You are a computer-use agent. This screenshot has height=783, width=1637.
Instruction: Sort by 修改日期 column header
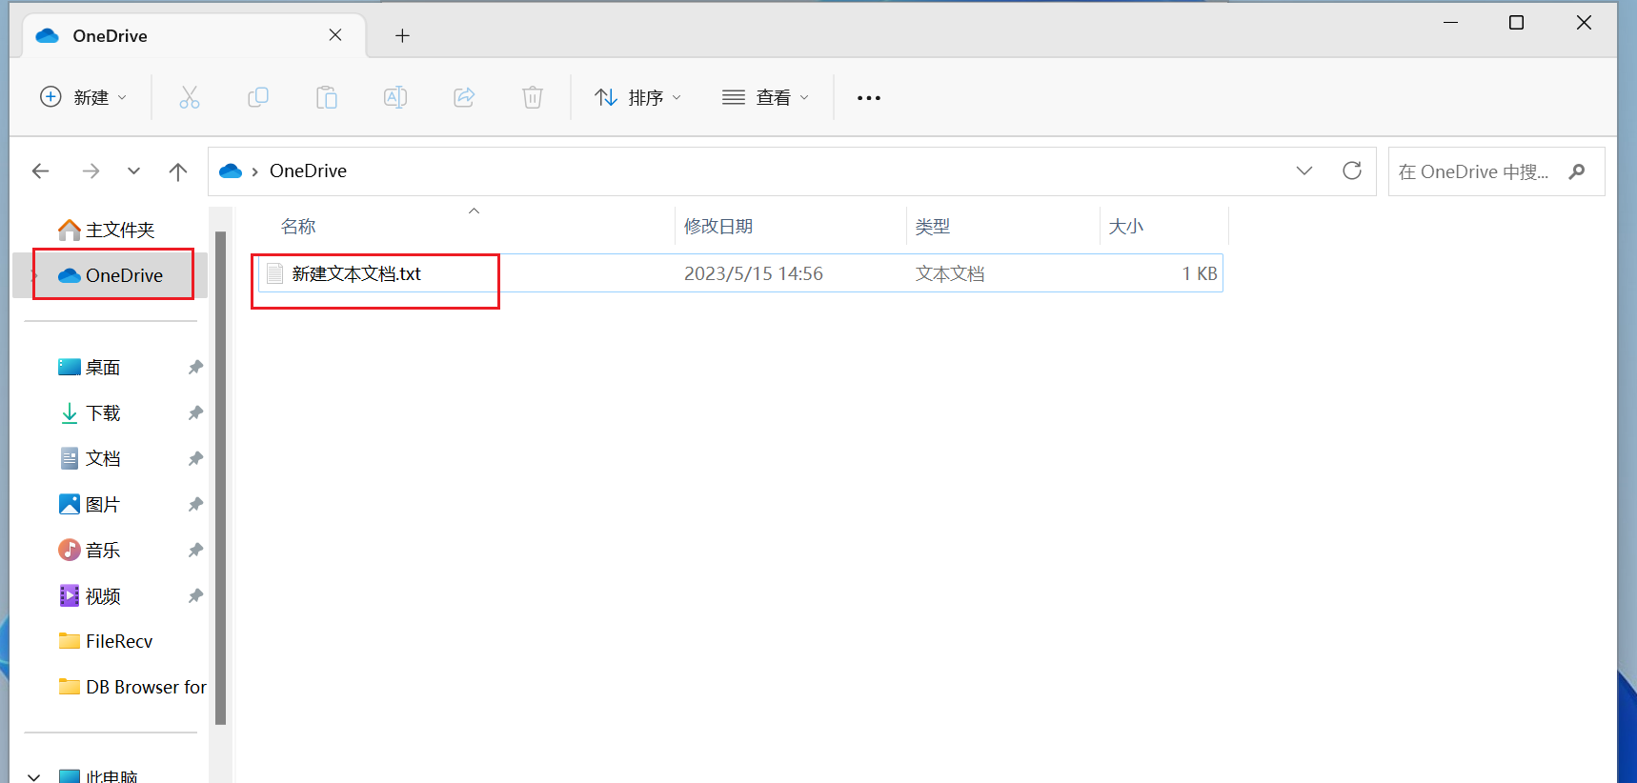[x=718, y=227]
